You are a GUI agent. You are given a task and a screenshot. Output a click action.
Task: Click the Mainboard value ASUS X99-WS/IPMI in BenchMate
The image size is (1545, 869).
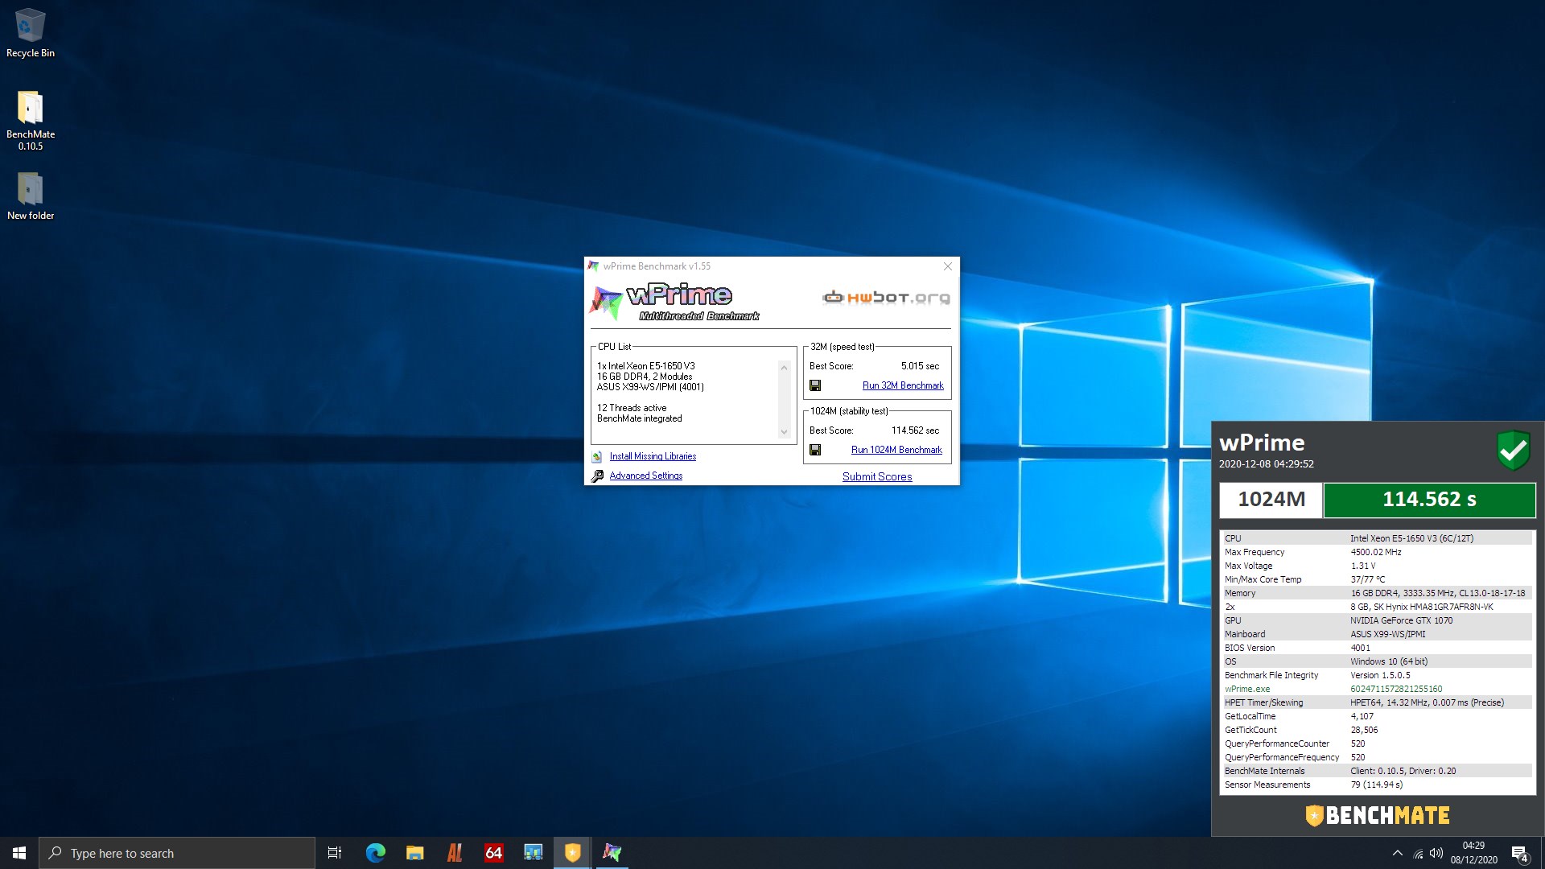(x=1387, y=634)
